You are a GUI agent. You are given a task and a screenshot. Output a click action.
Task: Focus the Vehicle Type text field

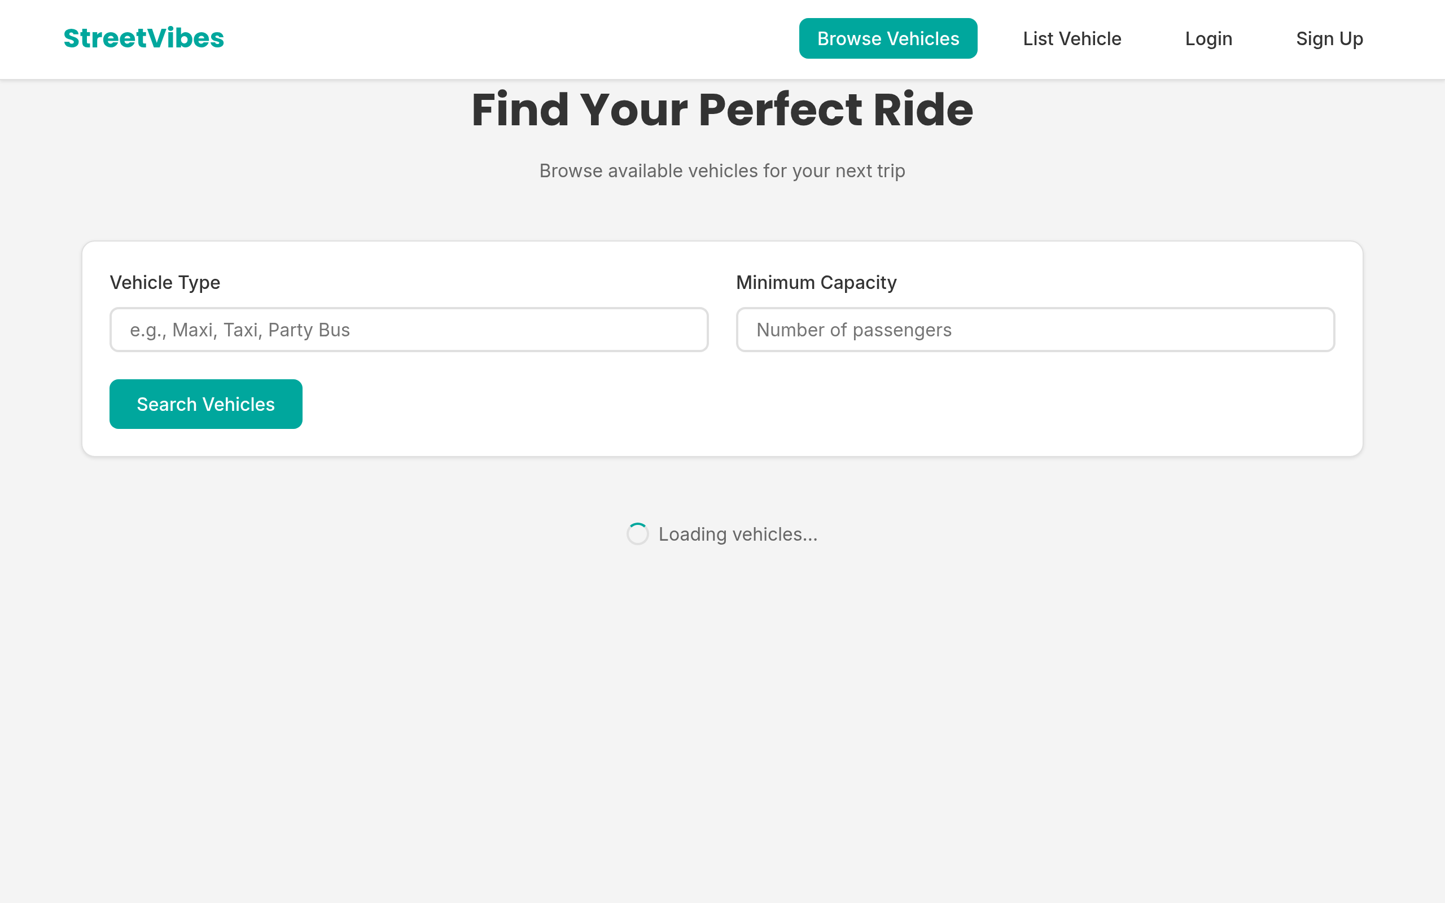click(x=409, y=330)
